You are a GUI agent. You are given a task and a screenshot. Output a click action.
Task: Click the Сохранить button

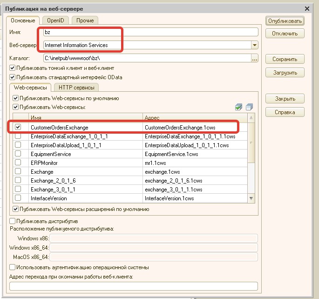click(285, 59)
